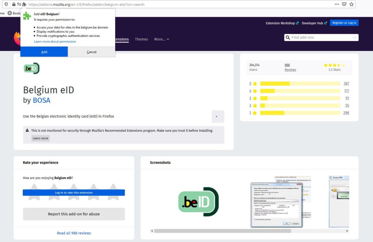
Task: Add the eID Belgium extension
Action: (44, 52)
